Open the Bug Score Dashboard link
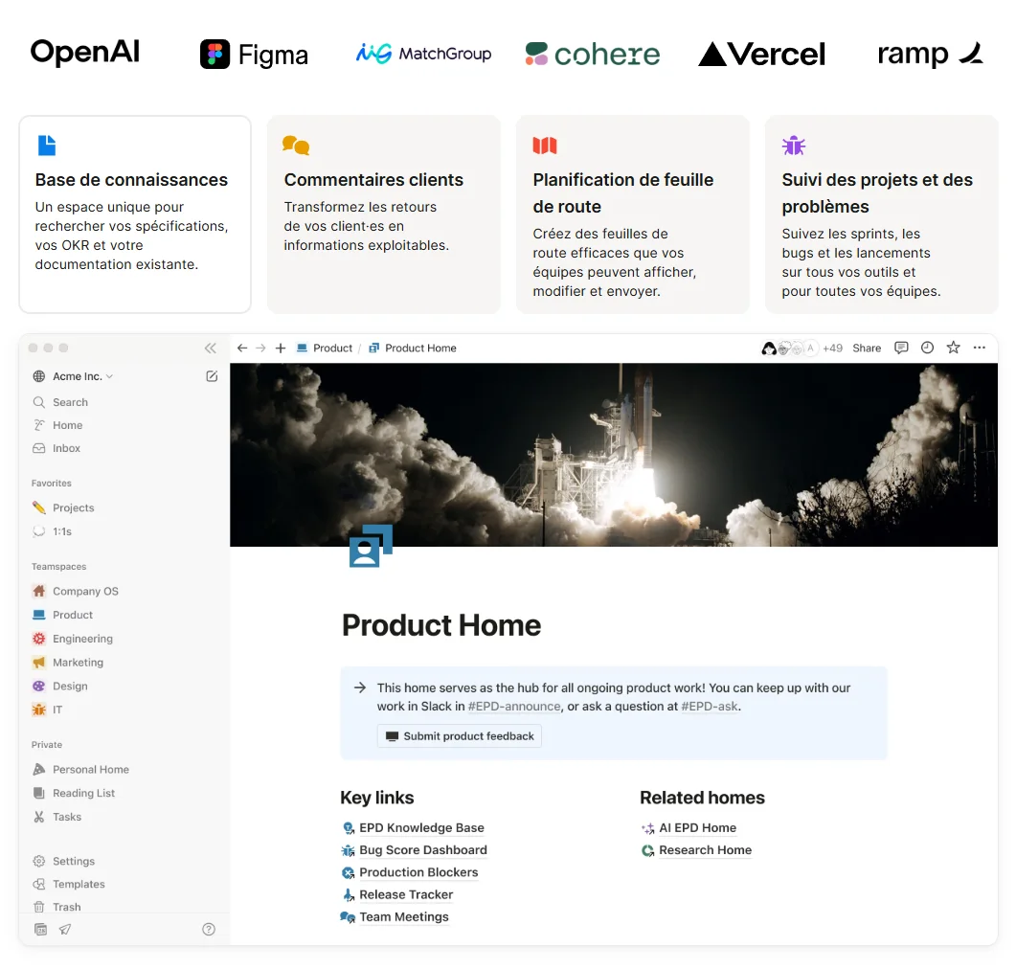 coord(423,849)
